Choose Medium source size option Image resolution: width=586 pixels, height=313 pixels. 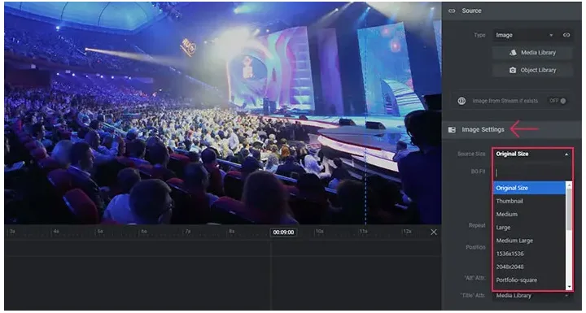[529, 214]
